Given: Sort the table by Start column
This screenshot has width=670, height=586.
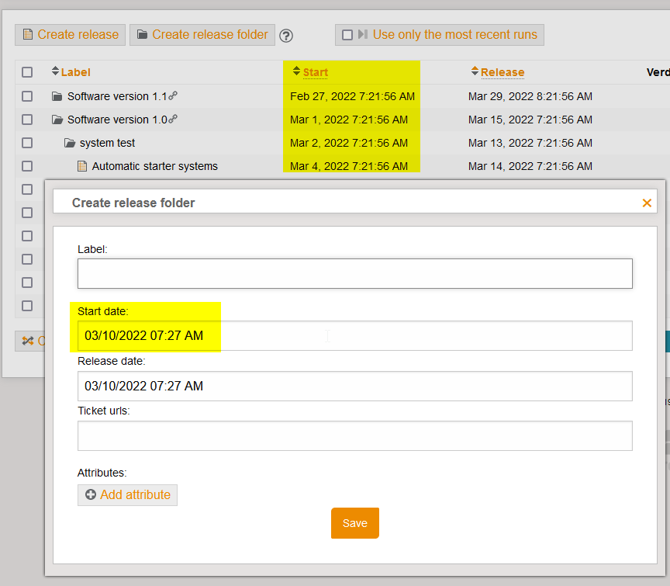Looking at the screenshot, I should [x=315, y=72].
